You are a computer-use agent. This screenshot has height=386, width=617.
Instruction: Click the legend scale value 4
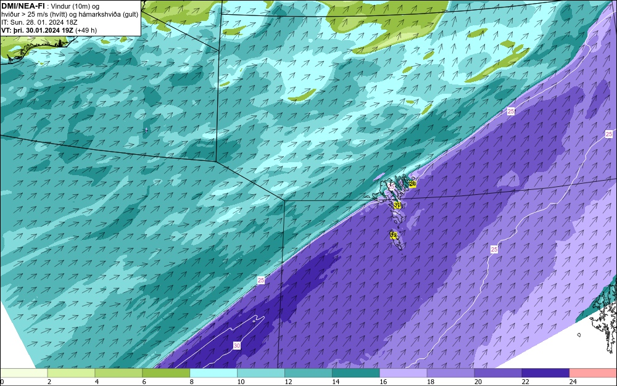(x=97, y=382)
